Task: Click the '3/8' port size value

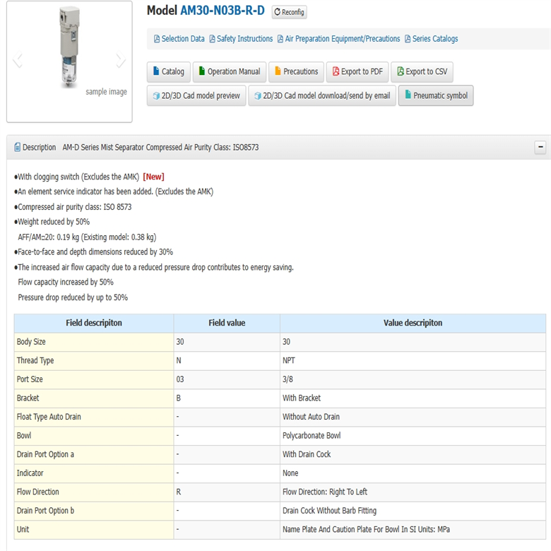Action: 413,379
